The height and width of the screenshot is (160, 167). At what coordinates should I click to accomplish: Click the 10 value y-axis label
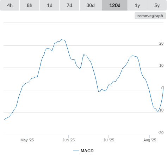(161, 65)
